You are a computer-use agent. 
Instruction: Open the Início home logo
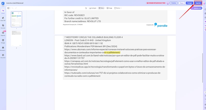(3, 3)
